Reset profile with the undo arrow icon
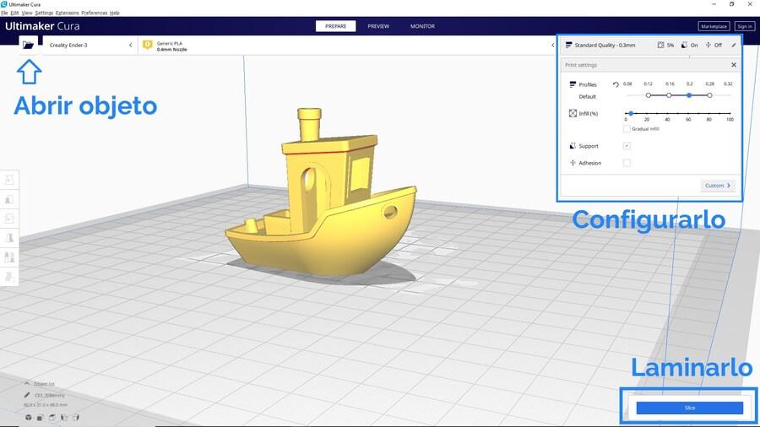Viewport: 760px width, 427px height. click(616, 84)
